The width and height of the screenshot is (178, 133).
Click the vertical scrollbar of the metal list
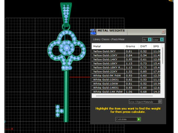[162, 56]
